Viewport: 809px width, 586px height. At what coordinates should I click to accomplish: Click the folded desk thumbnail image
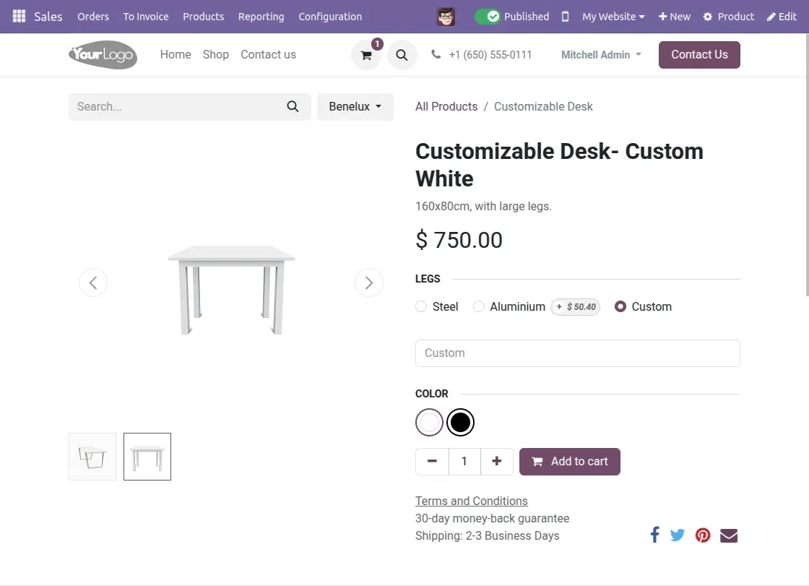[92, 456]
